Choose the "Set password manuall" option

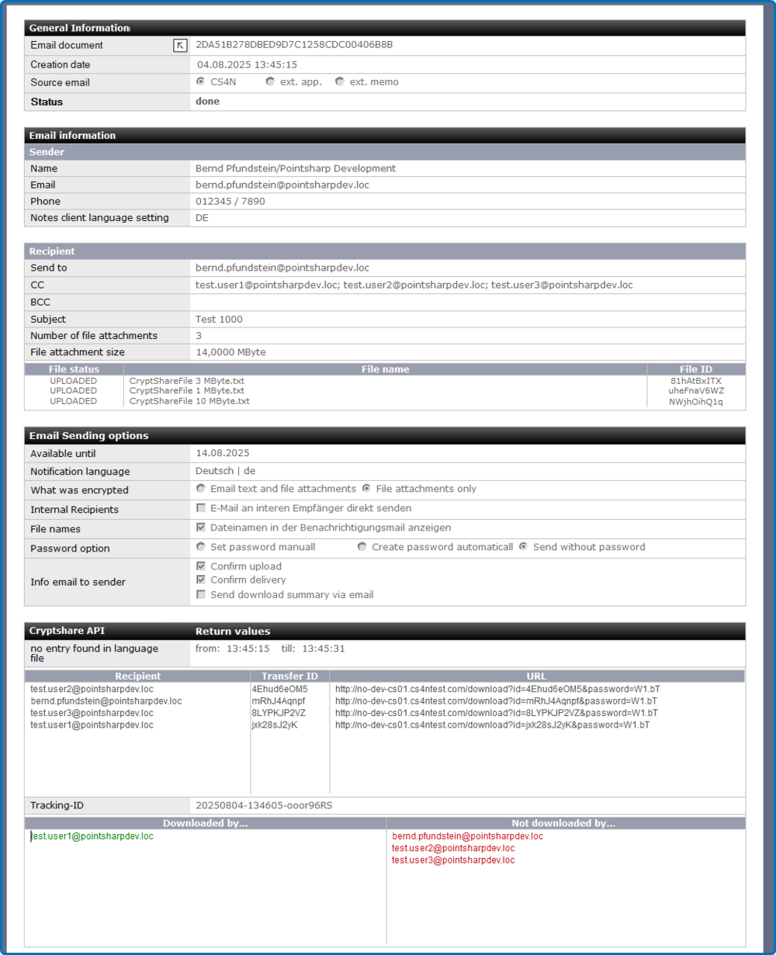(200, 546)
